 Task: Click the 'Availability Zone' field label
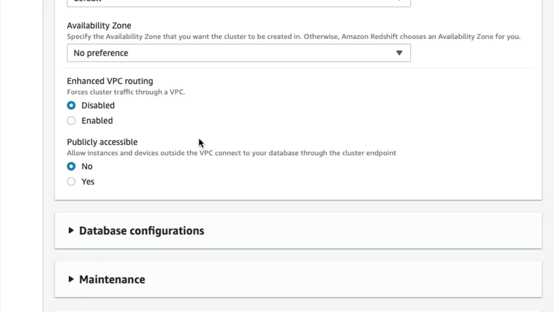coord(99,25)
